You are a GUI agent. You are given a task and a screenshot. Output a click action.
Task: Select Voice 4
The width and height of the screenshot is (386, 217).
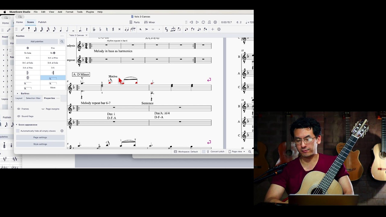pyautogui.click(x=205, y=29)
